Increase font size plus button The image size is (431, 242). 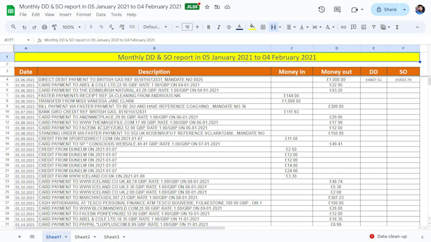pos(197,27)
